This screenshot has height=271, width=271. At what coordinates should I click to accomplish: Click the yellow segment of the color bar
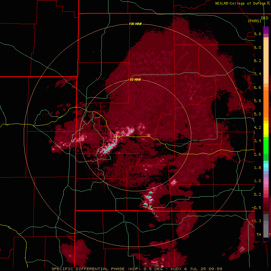point(266,129)
